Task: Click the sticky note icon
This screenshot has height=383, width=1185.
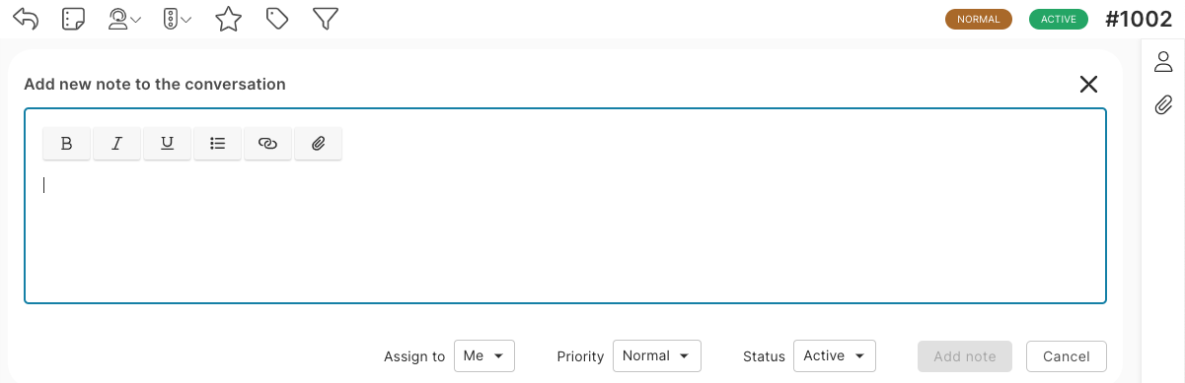Action: click(x=73, y=19)
